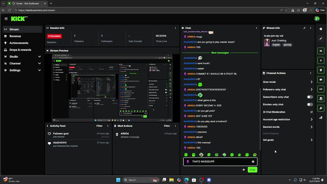Image resolution: width=327 pixels, height=184 pixels.
Task: Insert the first green blob emote
Action: click(x=186, y=155)
